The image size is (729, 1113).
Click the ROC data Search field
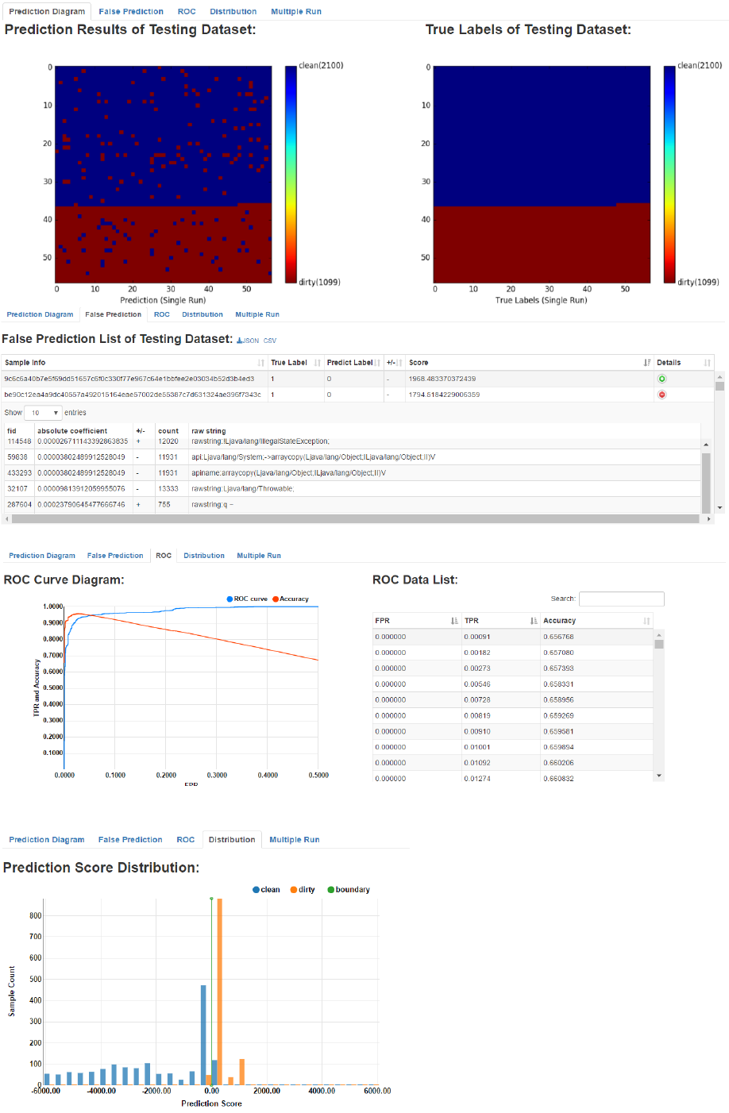pyautogui.click(x=622, y=599)
